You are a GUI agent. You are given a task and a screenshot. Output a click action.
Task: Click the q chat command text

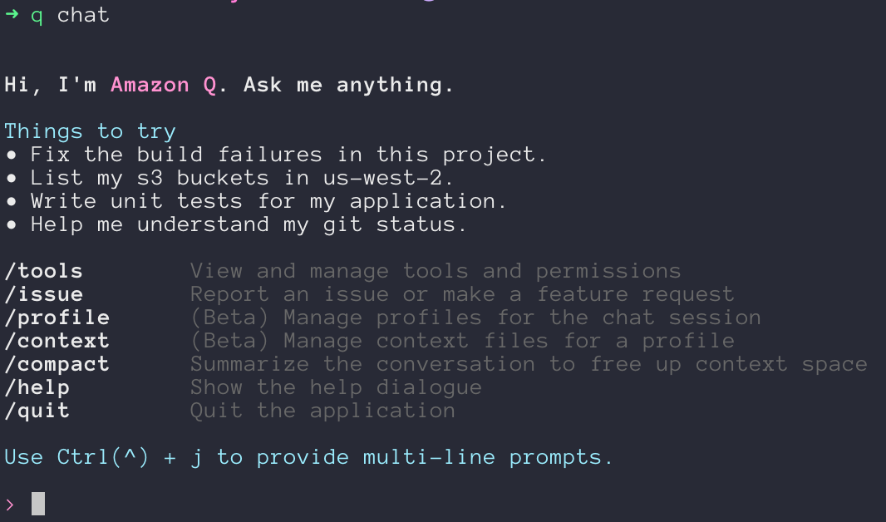pos(70,15)
